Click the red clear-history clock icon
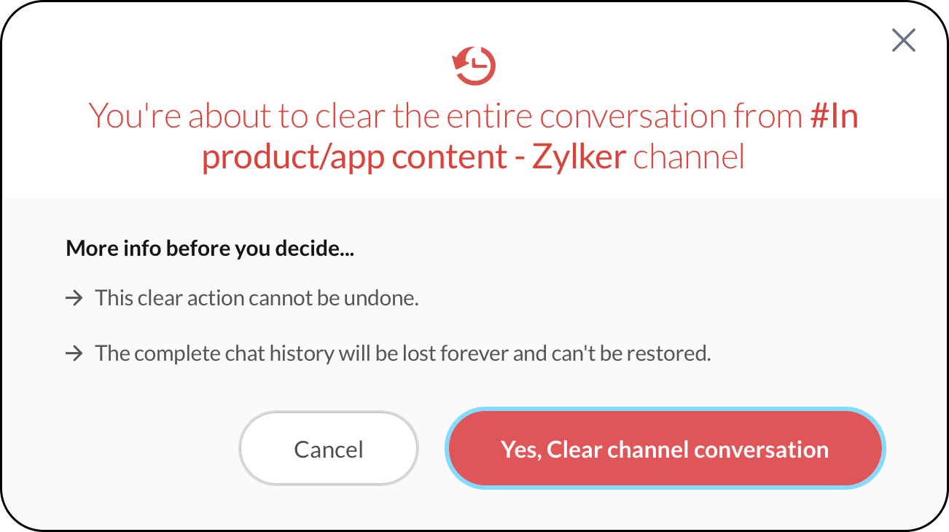The image size is (949, 532). pos(474,66)
